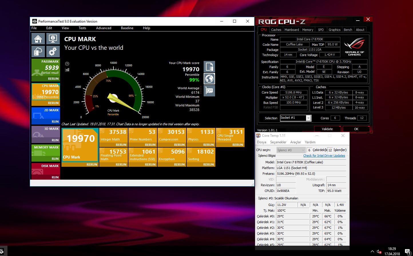Switch to the Caches tab in CPU-Z
Viewport: 413px width, 256px height.
[x=276, y=30]
